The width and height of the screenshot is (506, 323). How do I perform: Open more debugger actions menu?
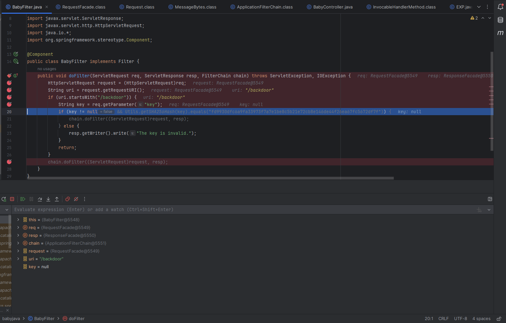(x=85, y=199)
